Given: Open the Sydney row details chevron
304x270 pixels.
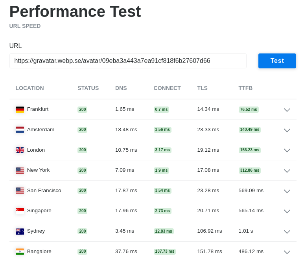Looking at the screenshot, I should click(x=287, y=231).
